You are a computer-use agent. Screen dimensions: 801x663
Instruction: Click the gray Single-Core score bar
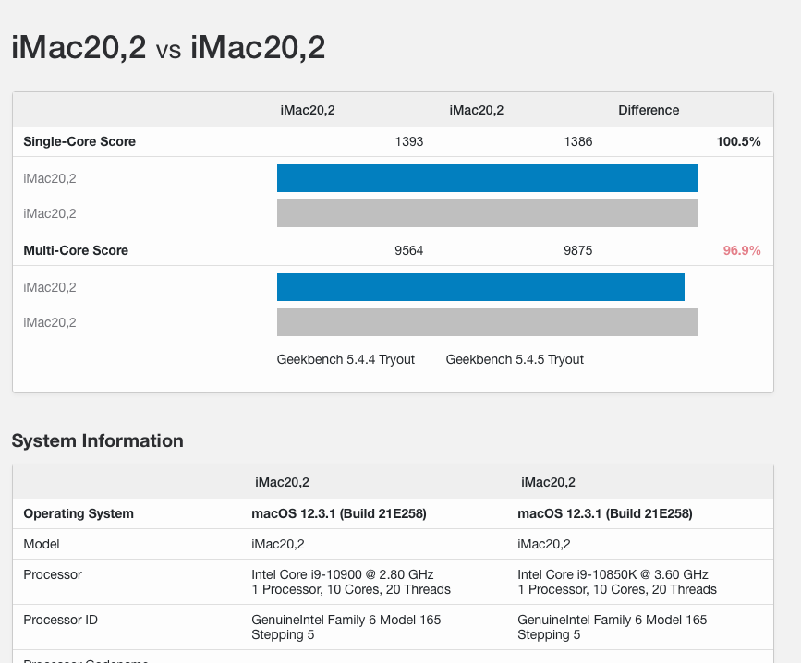(488, 213)
